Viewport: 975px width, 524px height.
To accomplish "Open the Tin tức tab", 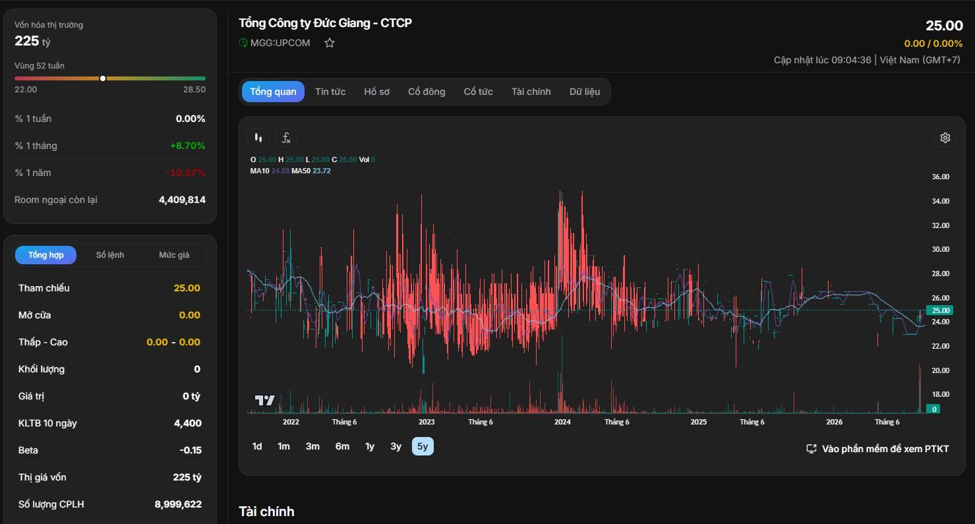I will (x=330, y=92).
